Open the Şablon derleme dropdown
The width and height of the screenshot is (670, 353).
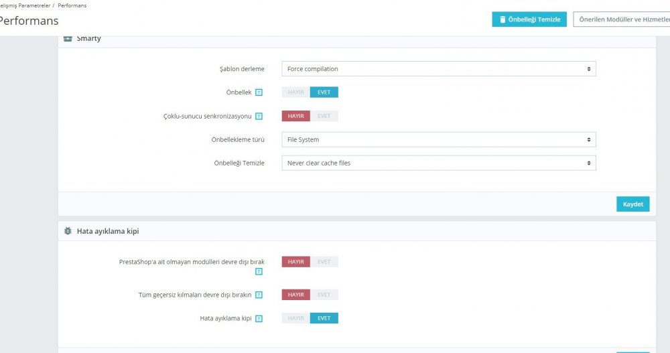click(439, 69)
